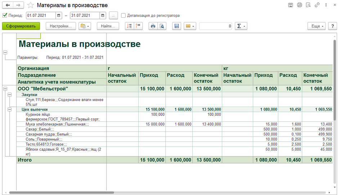340x195 pixels.
Task: Select the Закупки row label
Action: 29,94
